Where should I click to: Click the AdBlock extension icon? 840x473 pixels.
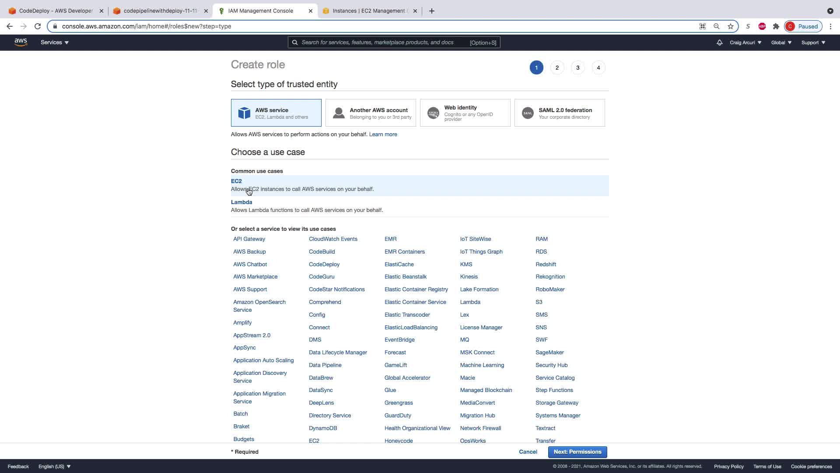click(x=762, y=26)
